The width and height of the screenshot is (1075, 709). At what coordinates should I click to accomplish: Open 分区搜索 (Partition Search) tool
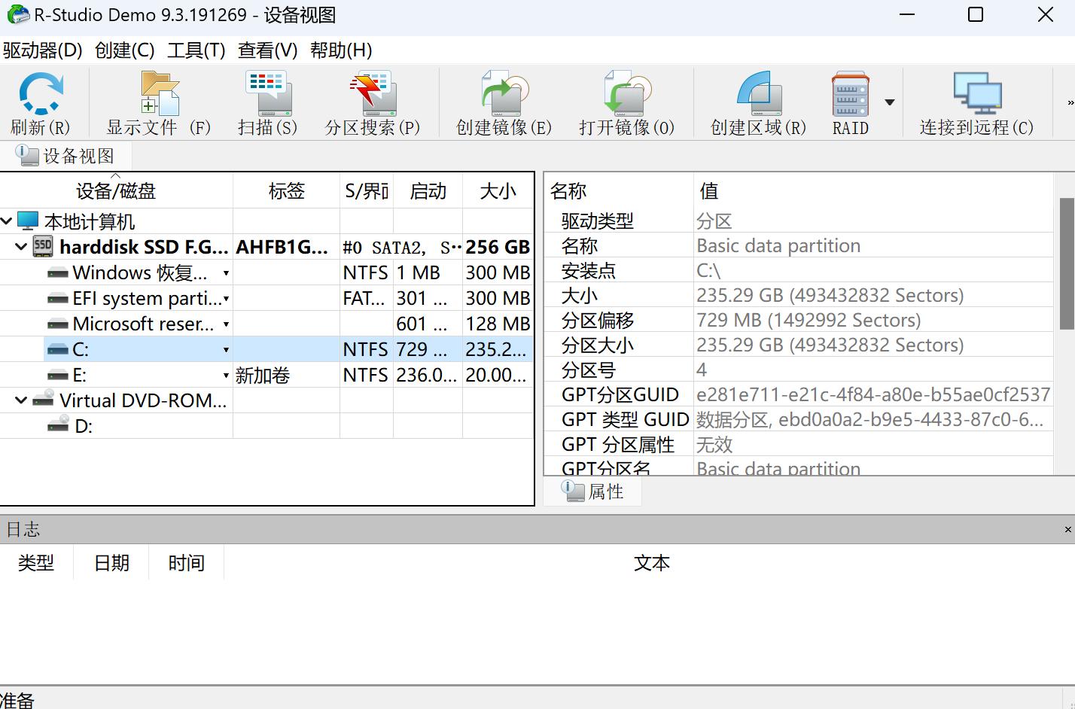pyautogui.click(x=373, y=102)
